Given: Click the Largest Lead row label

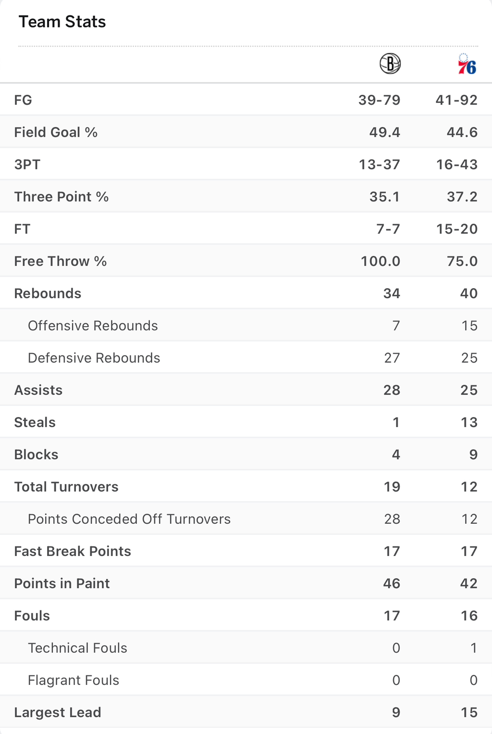Looking at the screenshot, I should pos(58,712).
